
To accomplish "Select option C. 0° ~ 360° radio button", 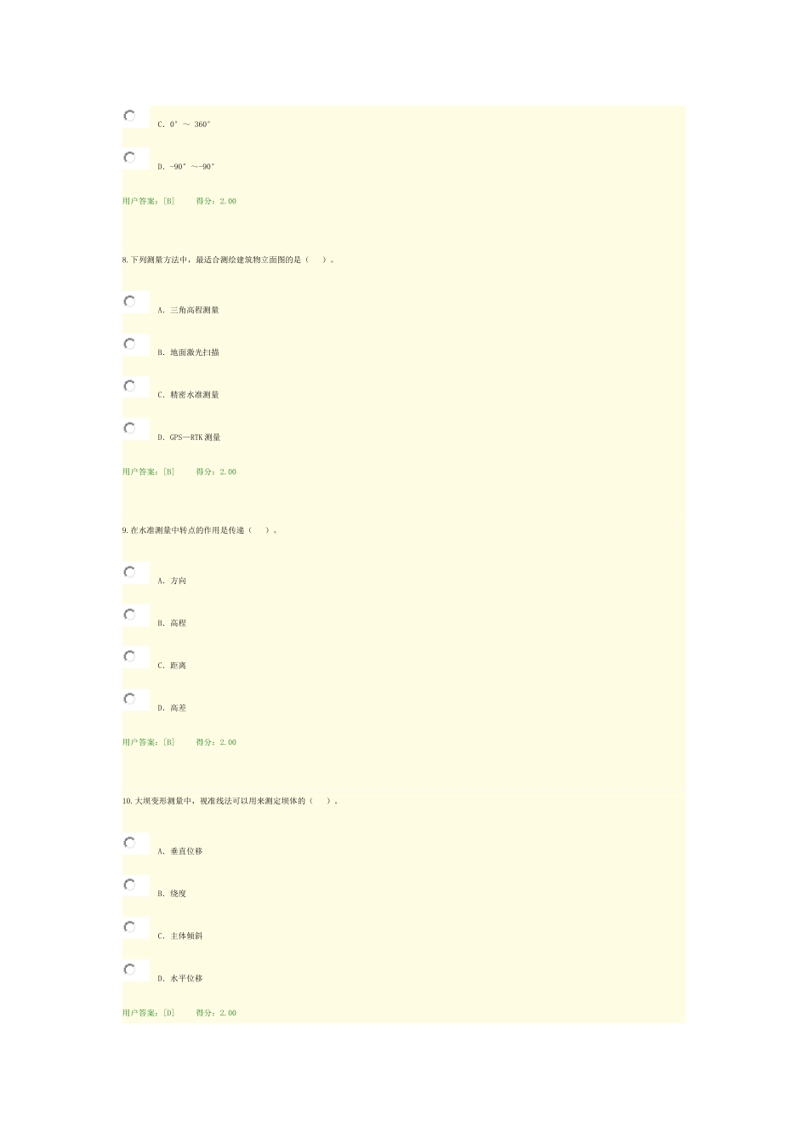I will [x=129, y=115].
